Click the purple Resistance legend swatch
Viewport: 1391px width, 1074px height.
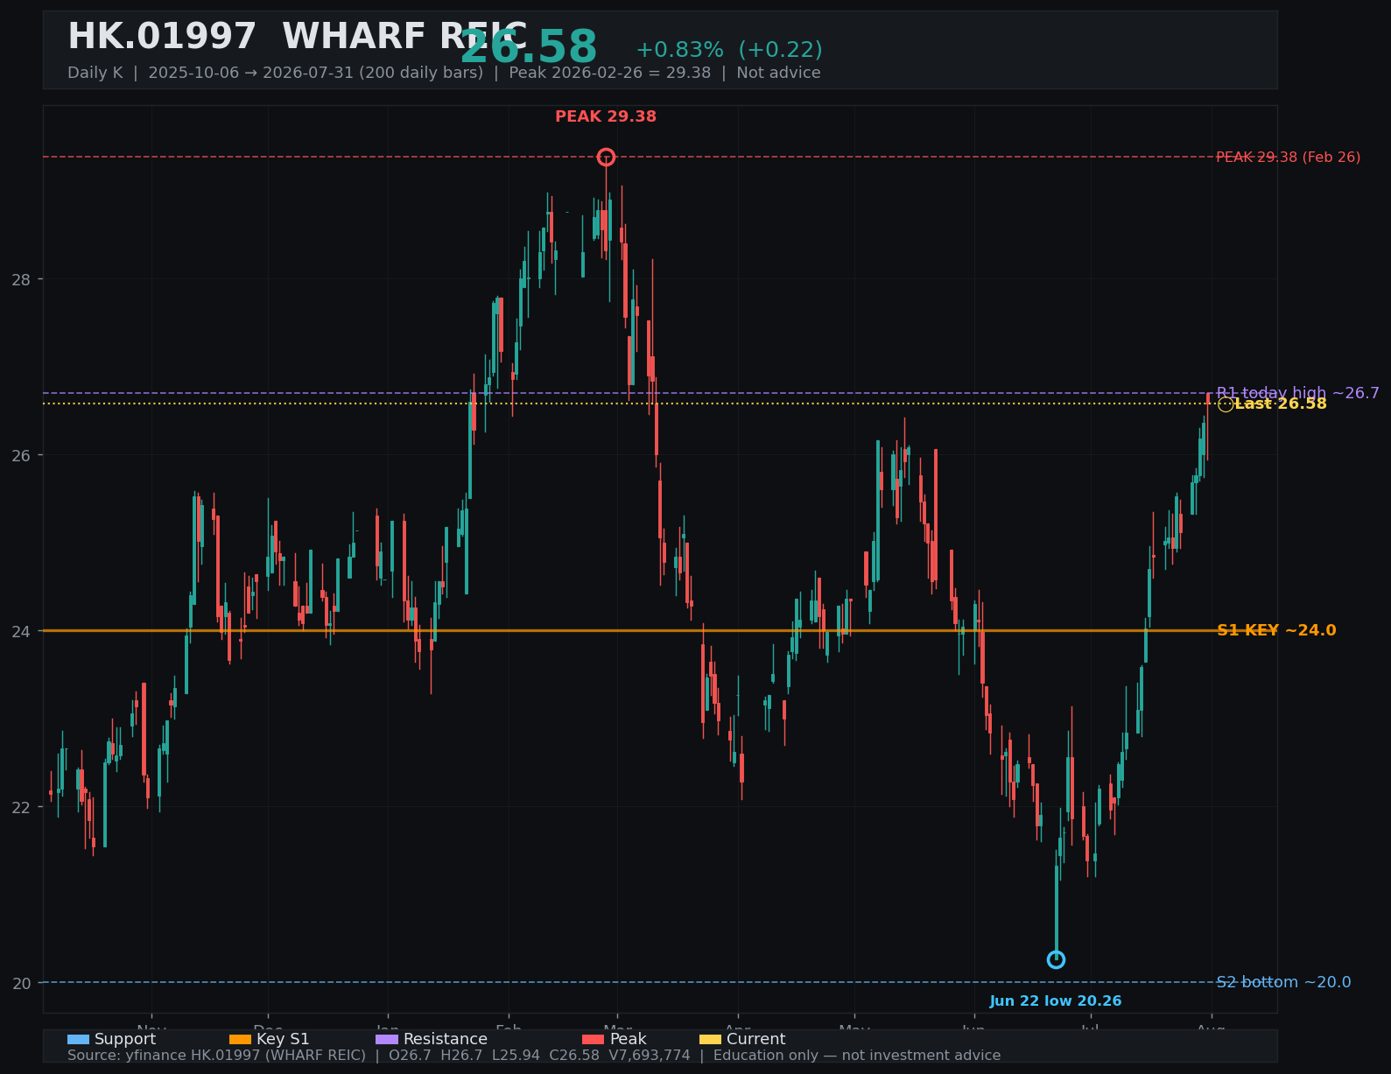(x=387, y=1040)
